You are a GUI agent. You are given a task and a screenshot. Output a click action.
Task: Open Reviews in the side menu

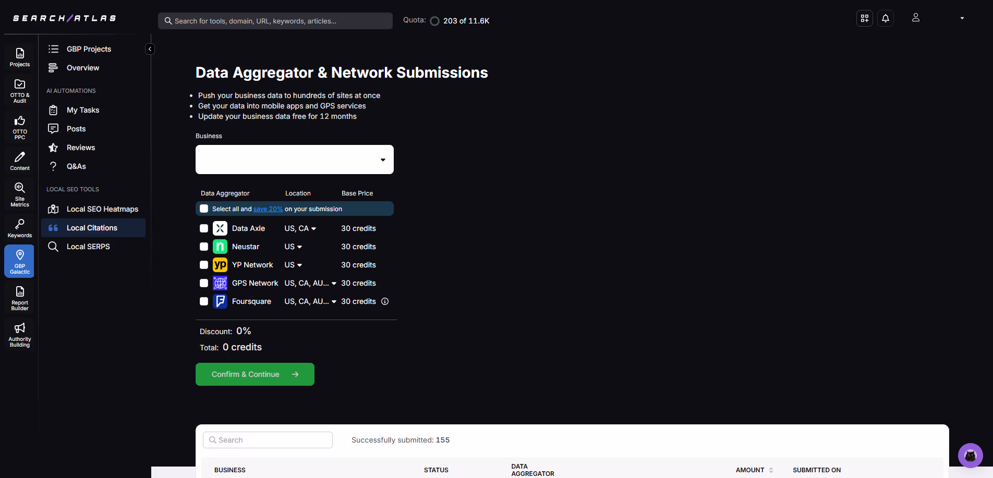pyautogui.click(x=81, y=148)
